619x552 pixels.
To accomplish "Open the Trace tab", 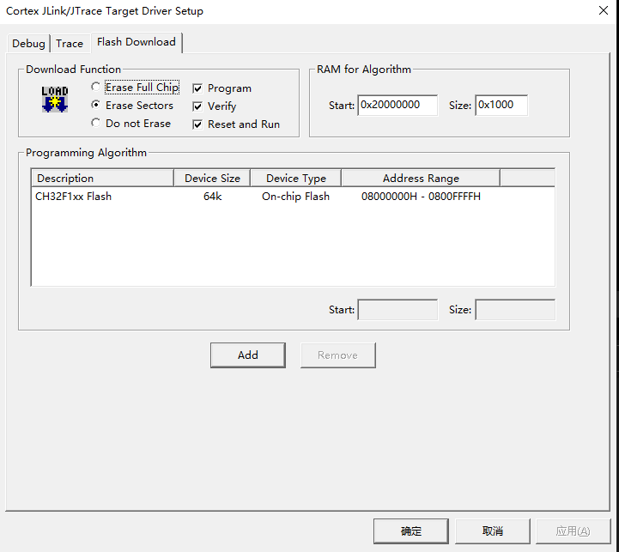I will [x=70, y=44].
